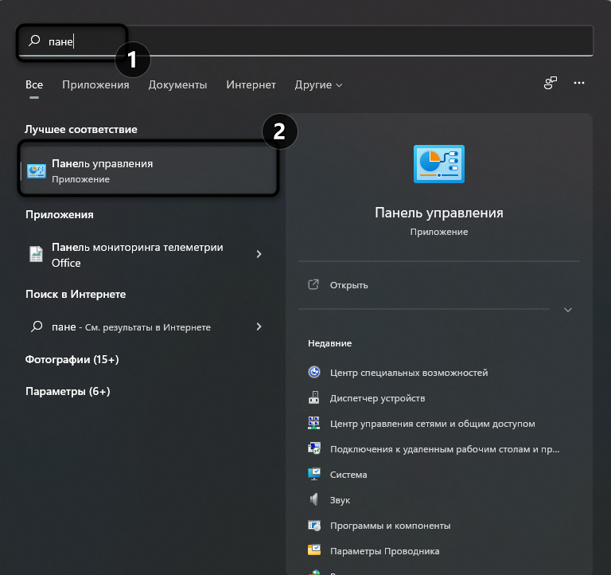Image resolution: width=611 pixels, height=575 pixels.
Task: Focus the search input field containing 'пане'
Action: coord(305,41)
